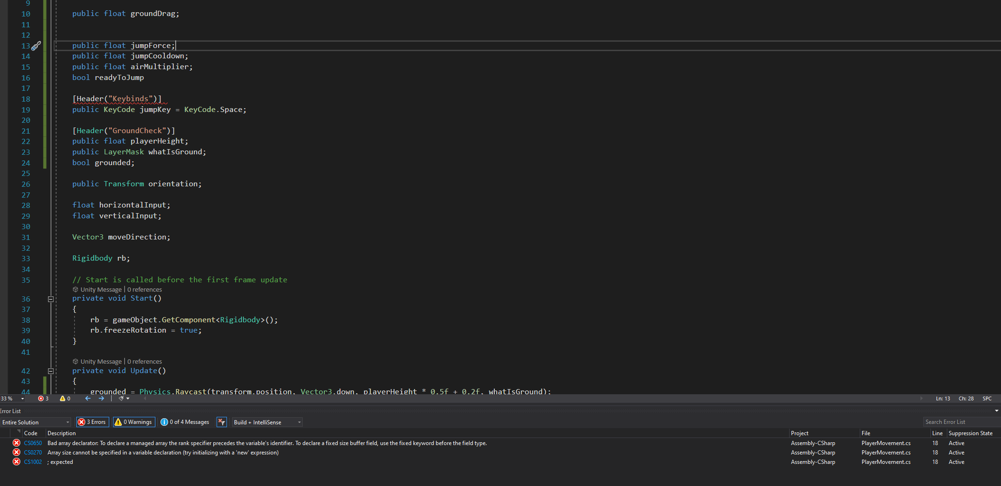Collapse the Update() method outline
The image size is (1001, 486).
[51, 371]
